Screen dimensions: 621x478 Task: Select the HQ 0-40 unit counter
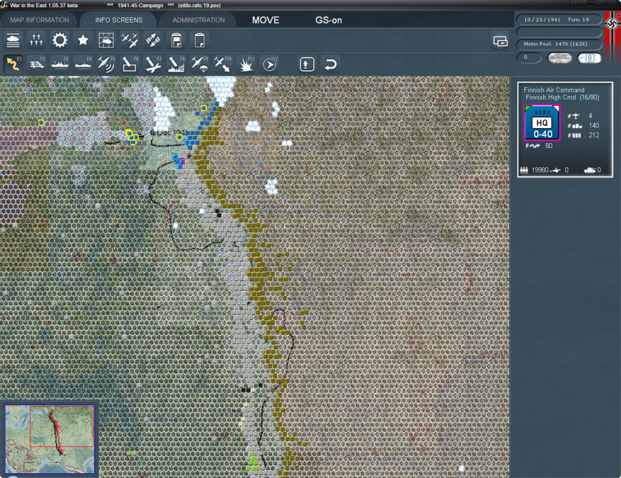pyautogui.click(x=542, y=123)
